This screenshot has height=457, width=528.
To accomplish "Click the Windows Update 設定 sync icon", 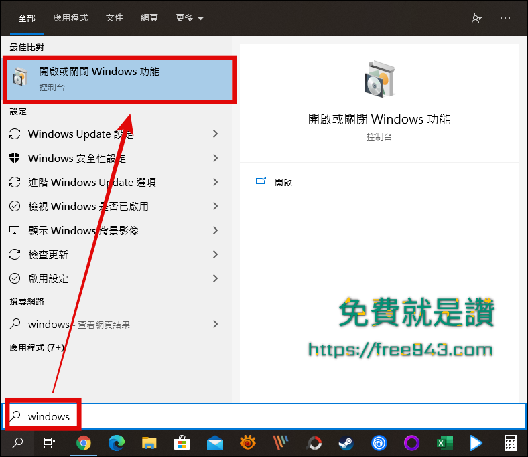I will [x=15, y=134].
